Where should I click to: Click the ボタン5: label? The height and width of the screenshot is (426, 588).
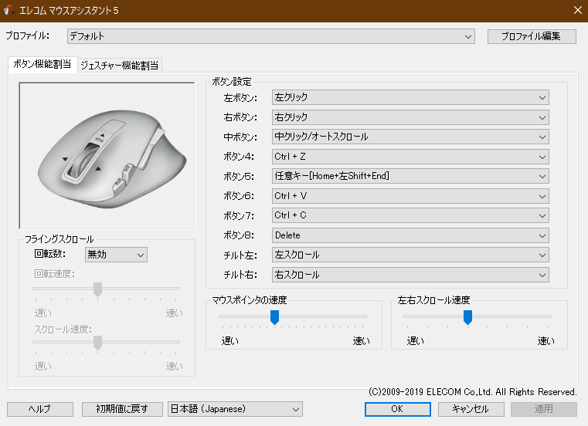pos(239,177)
